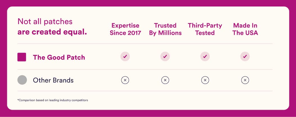Screen dimensions: 296x117
Task: Click Other Brands Third-Party Tested X icon
Action: 205,80
